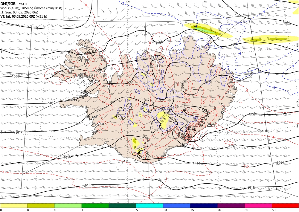Click the 'IT: Sun. 03. 05. 2020 06Z' line
The image size is (299, 212).
coord(19,12)
